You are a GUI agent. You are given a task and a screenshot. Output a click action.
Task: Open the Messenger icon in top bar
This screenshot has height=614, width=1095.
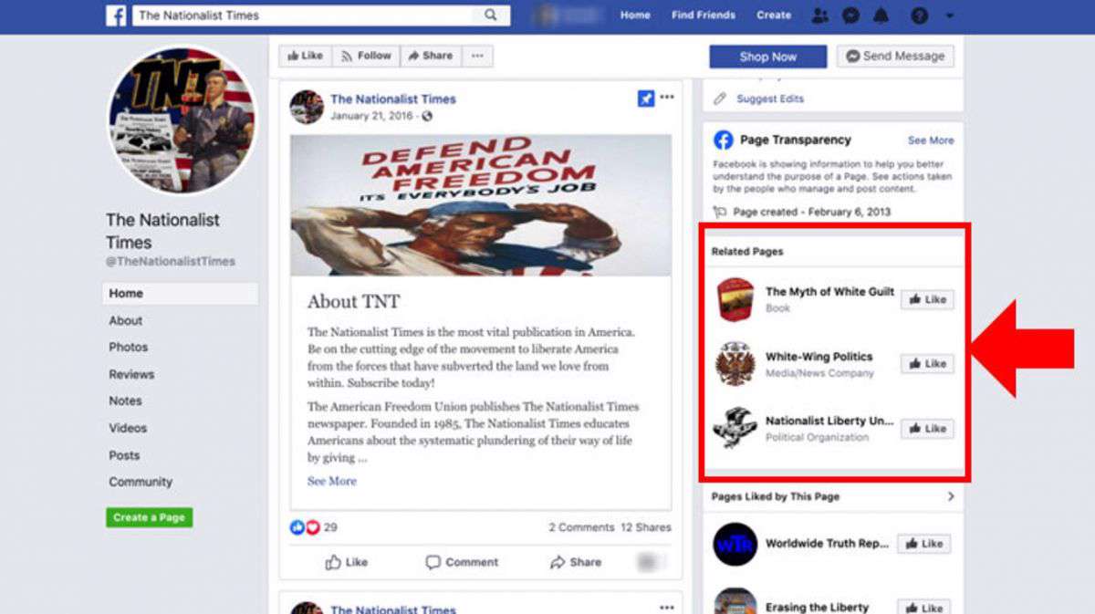[x=850, y=16]
